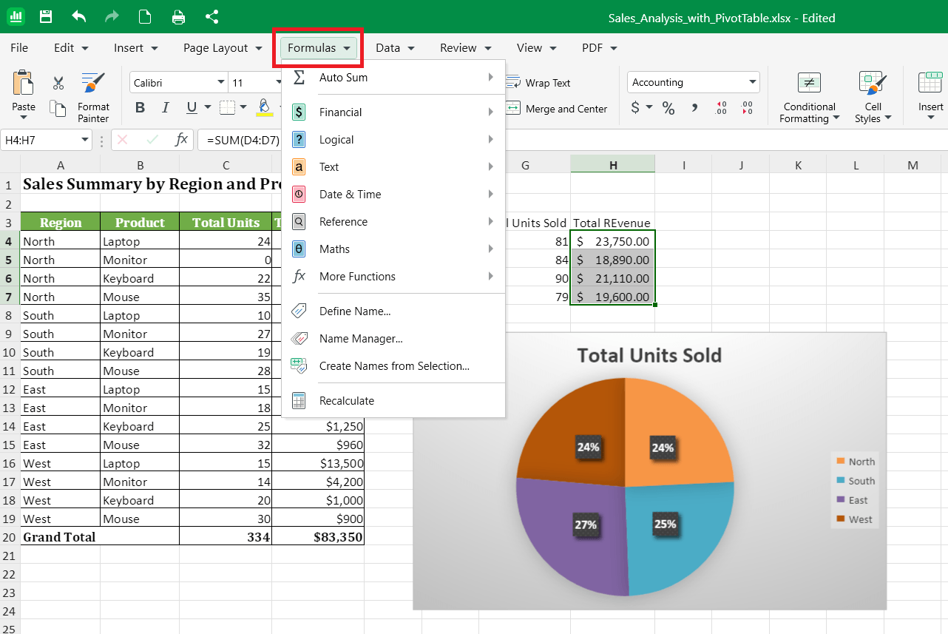Screen dimensions: 948x634
Task: Confirm the formula bar entry checkmark
Action: (x=152, y=139)
